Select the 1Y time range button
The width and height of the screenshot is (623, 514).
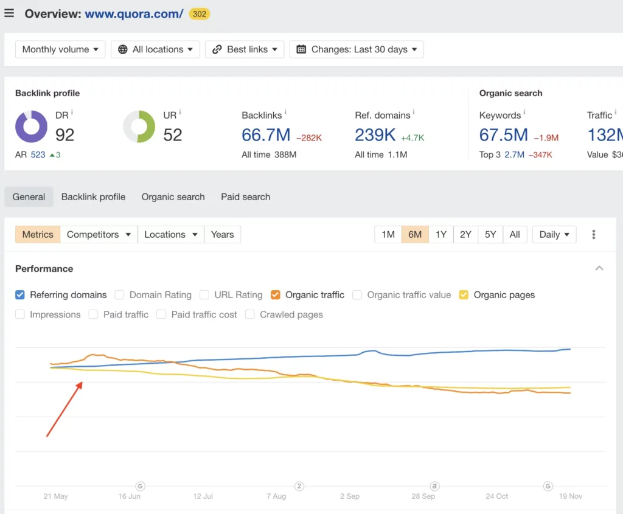tap(441, 235)
